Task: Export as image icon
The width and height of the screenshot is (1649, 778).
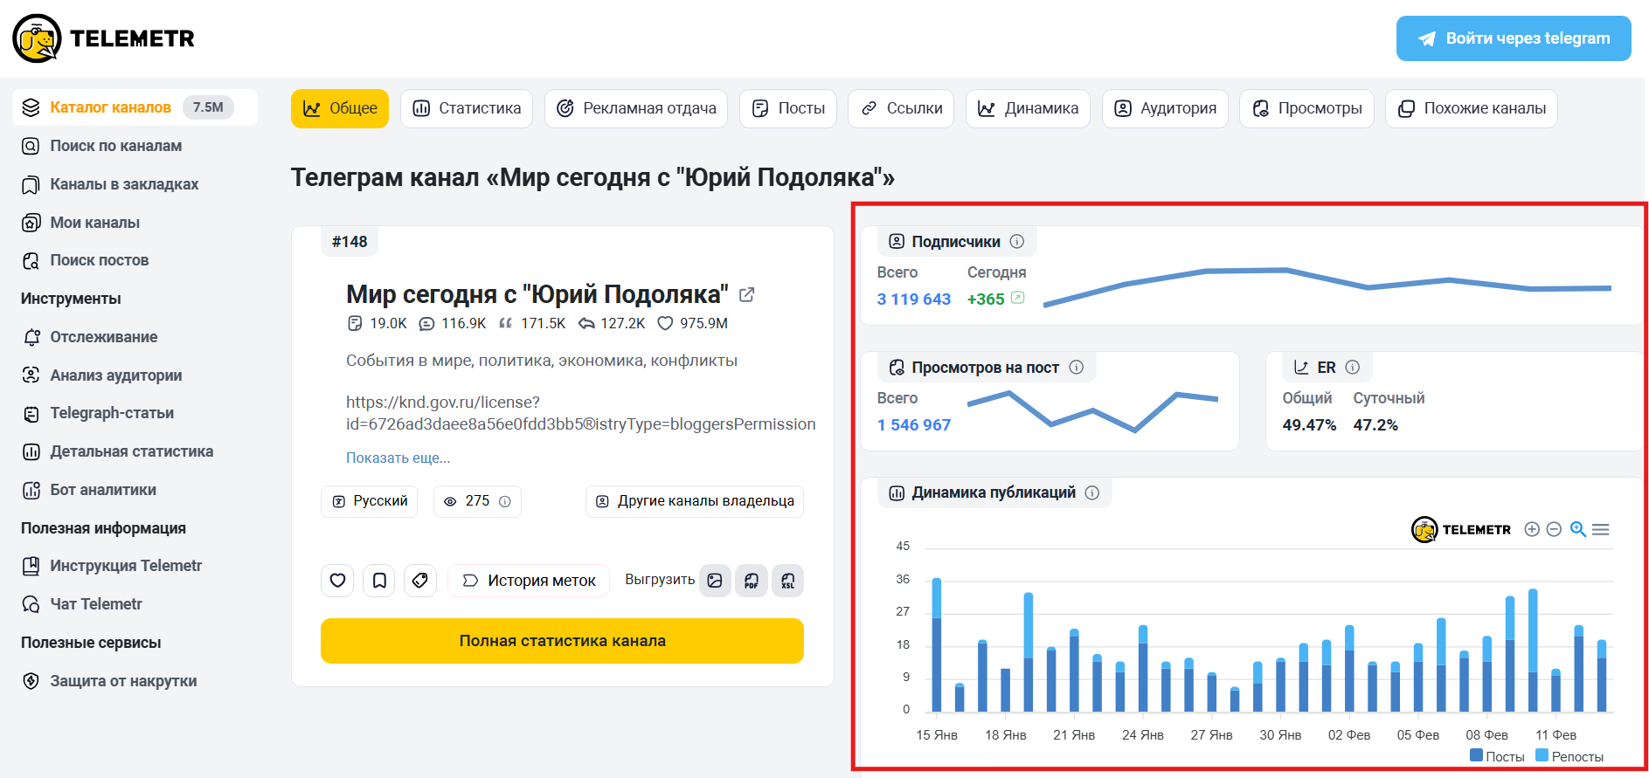Action: click(x=715, y=581)
